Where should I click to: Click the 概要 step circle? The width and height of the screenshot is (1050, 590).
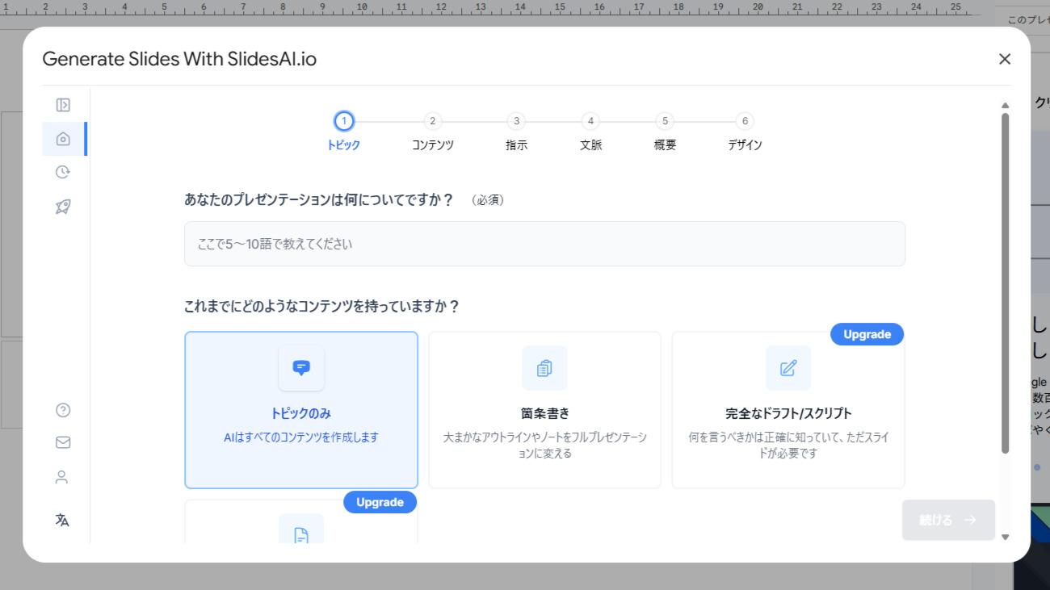pyautogui.click(x=664, y=121)
